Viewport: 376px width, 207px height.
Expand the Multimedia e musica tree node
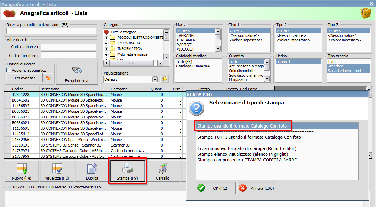click(106, 54)
